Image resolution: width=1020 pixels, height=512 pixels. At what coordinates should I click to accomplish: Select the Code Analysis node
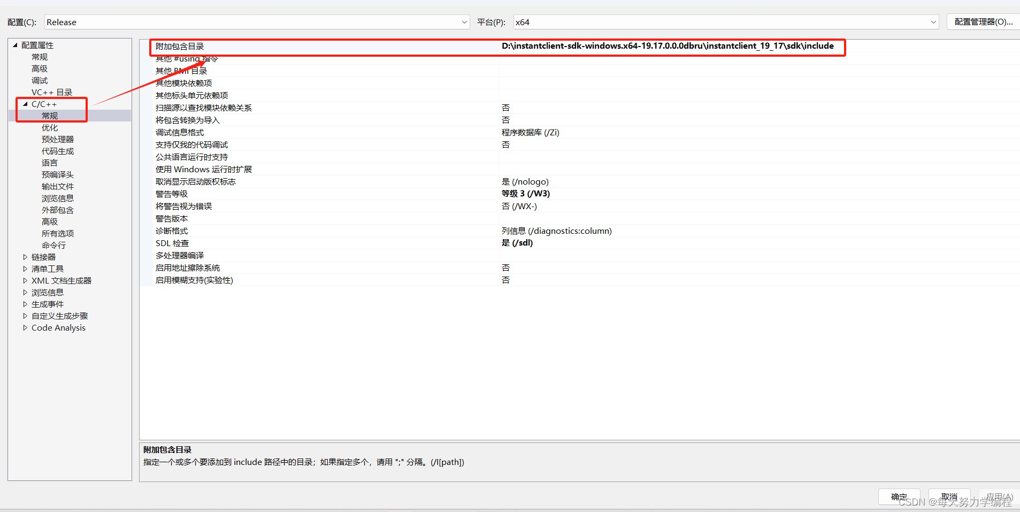click(58, 327)
